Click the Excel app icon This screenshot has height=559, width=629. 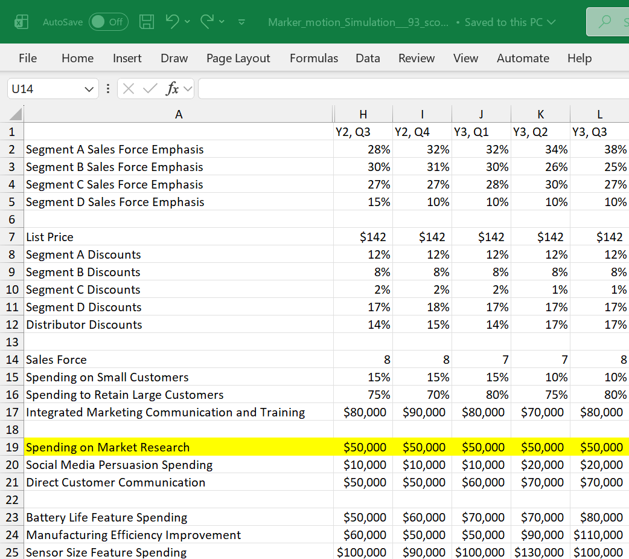pos(21,22)
